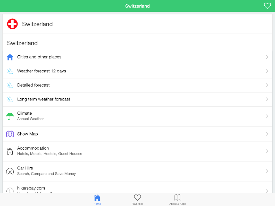Open chevron on Car Hire row
The height and width of the screenshot is (206, 275).
pyautogui.click(x=267, y=171)
